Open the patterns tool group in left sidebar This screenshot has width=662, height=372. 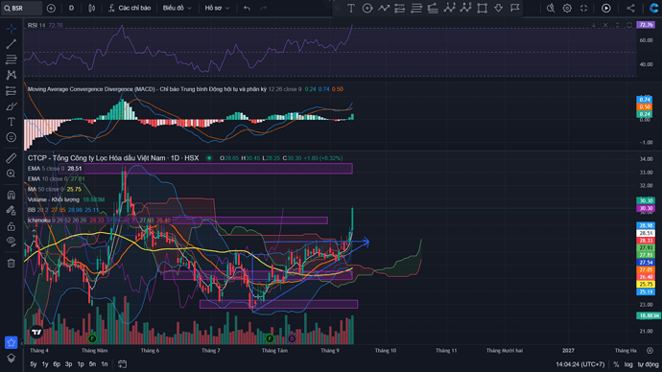(x=12, y=75)
